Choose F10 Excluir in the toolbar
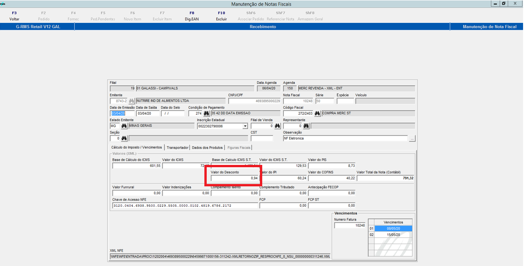524x266 pixels. click(x=221, y=16)
